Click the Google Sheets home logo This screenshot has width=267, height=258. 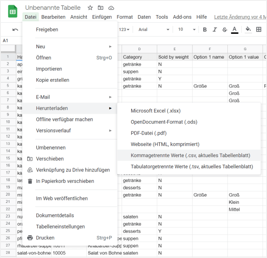[12, 12]
